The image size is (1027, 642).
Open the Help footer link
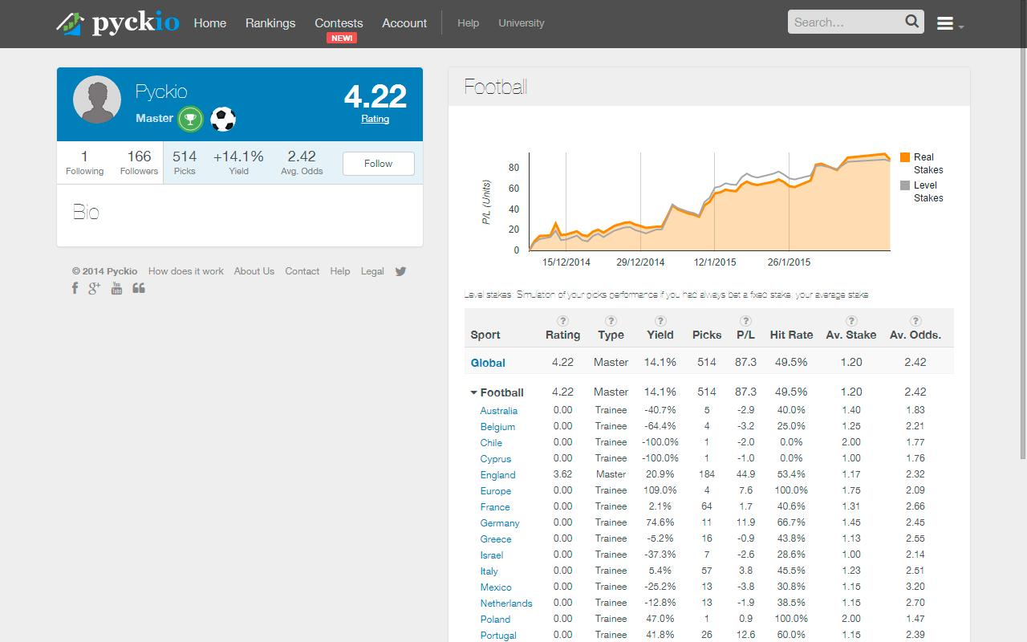pyautogui.click(x=340, y=271)
